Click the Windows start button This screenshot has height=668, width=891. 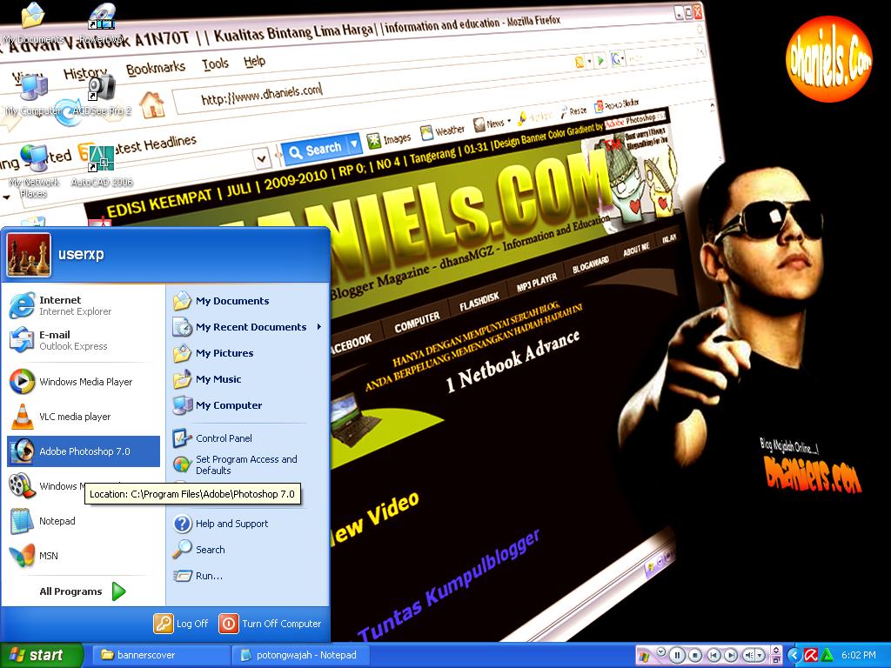[x=41, y=655]
